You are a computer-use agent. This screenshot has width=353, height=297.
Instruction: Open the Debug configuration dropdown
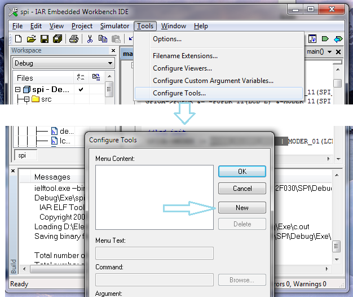tap(64, 63)
